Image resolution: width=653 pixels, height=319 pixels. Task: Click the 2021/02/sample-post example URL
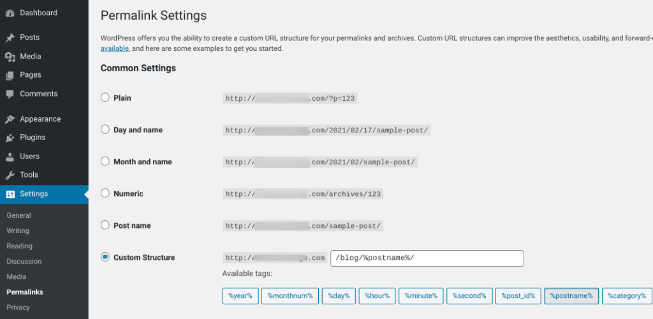[320, 162]
